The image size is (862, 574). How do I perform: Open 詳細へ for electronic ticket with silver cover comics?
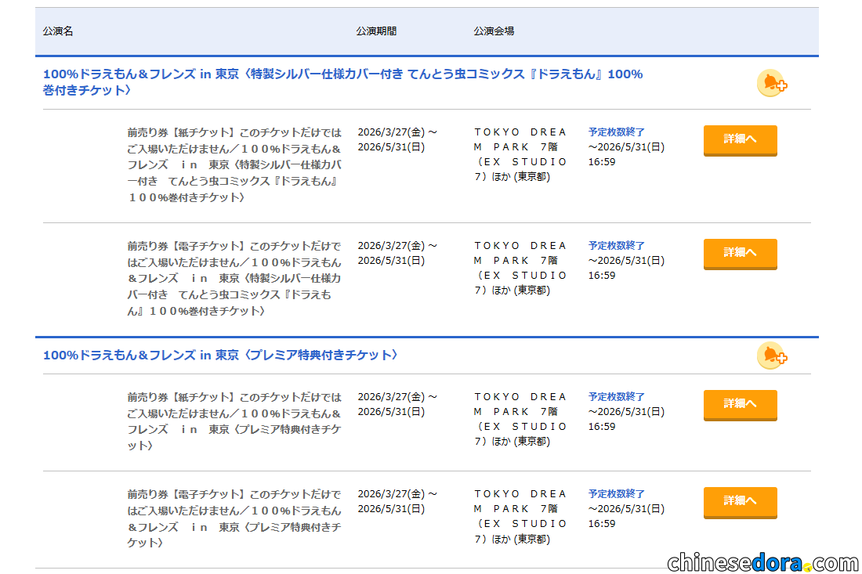pos(740,253)
